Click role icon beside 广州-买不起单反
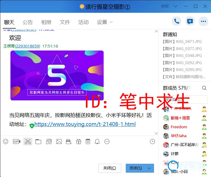 click(204, 145)
